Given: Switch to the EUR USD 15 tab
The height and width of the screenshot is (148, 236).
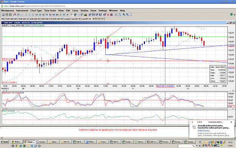Looking at the screenshot, I should click(x=23, y=19).
